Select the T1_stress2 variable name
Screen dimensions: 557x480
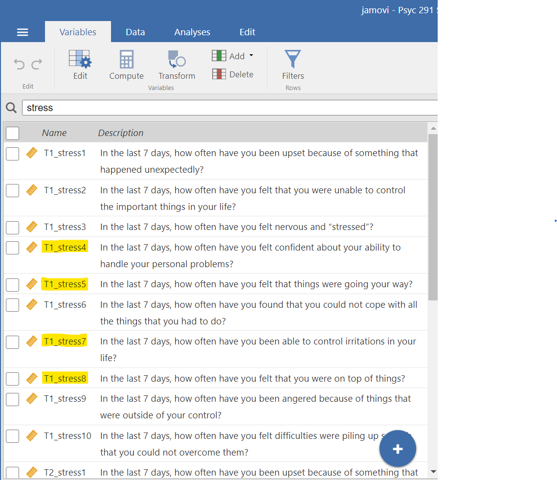[x=65, y=190]
